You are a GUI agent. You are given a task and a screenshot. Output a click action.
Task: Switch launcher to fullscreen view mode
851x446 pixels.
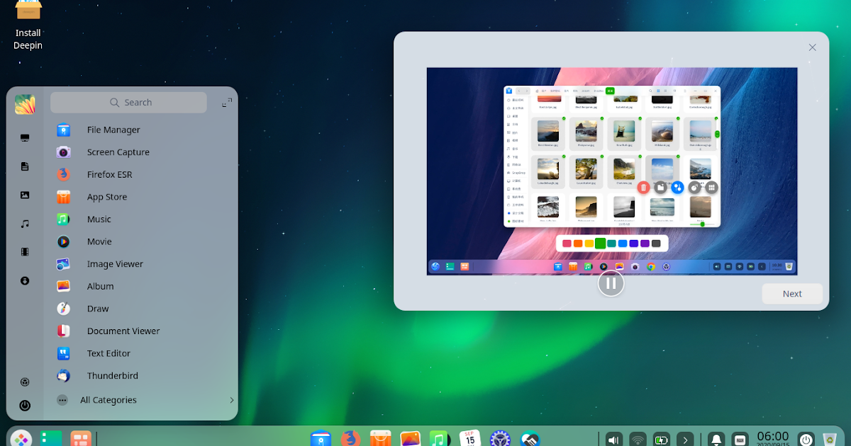click(226, 102)
